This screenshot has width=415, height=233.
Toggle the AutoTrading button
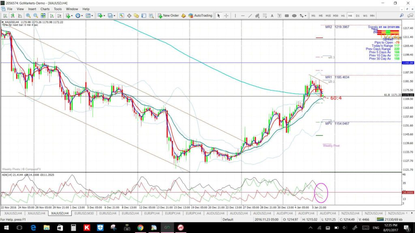point(200,16)
